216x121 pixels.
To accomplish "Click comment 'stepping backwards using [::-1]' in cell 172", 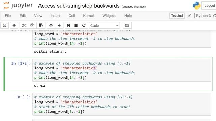I will (97, 63).
